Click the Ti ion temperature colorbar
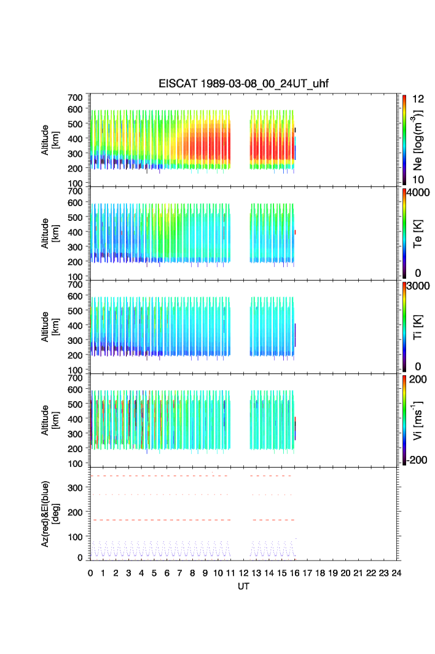 [404, 326]
